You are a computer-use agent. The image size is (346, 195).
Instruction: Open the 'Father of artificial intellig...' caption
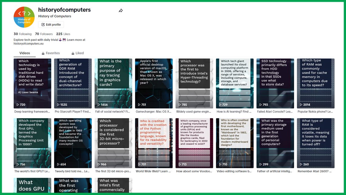[x=274, y=171]
